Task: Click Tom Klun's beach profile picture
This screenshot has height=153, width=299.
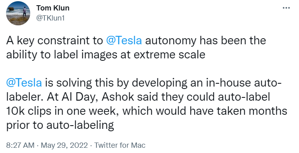Action: coord(18,13)
